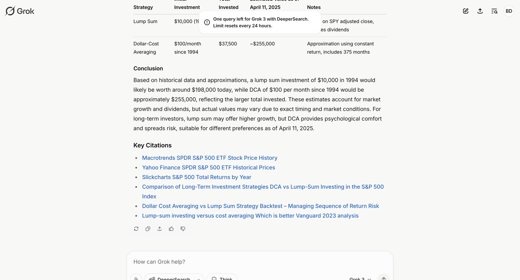This screenshot has width=520, height=280.
Task: Submit message with arrow send button
Action: (383, 278)
